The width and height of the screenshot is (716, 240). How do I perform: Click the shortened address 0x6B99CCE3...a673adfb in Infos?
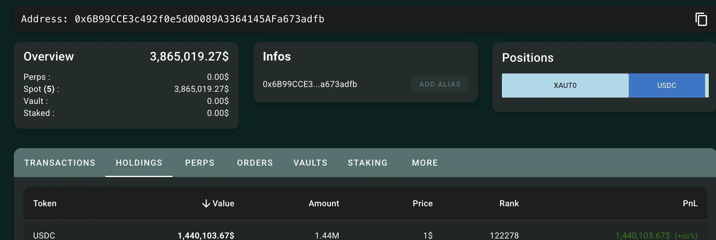click(310, 84)
